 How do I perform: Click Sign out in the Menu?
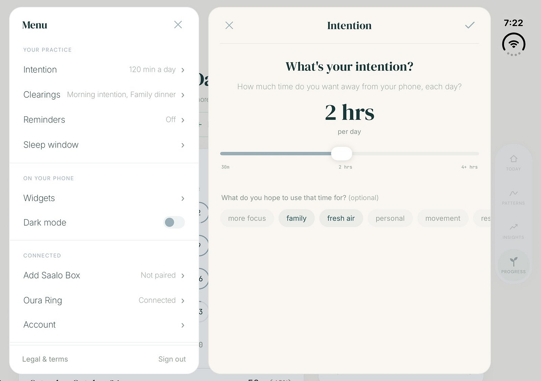tap(172, 359)
